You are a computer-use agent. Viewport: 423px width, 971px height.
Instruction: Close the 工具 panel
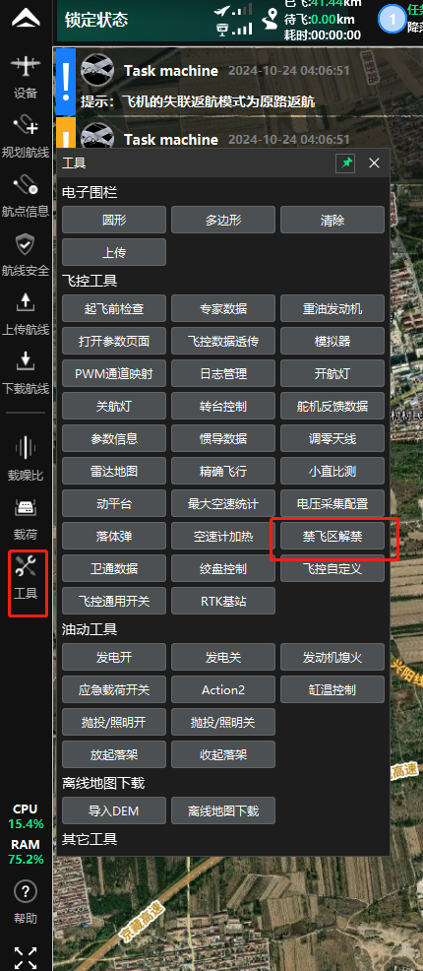[x=374, y=162]
